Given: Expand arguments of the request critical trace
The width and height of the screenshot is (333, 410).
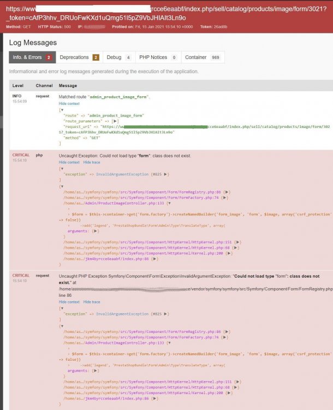Looking at the screenshot, I should [96, 371].
